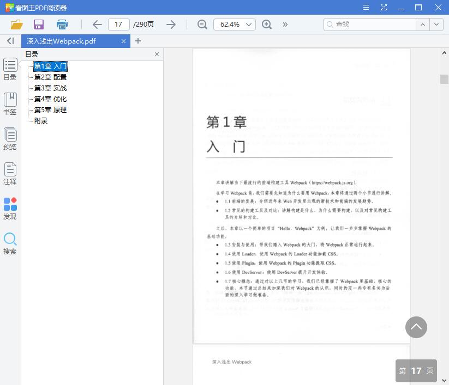449x385 pixels.
Task: Open a file with the folder icon
Action: [16, 25]
